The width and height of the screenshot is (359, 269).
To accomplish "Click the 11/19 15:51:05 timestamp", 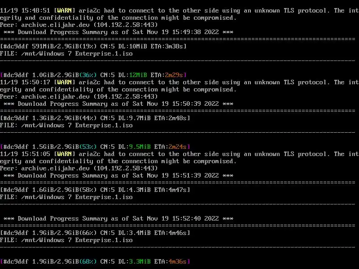I will point(25,154).
